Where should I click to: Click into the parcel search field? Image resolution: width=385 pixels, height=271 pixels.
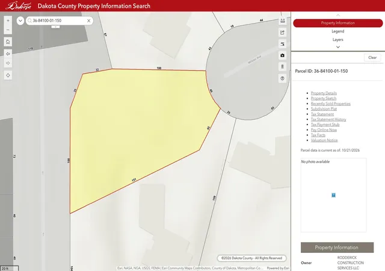pyautogui.click(x=59, y=20)
